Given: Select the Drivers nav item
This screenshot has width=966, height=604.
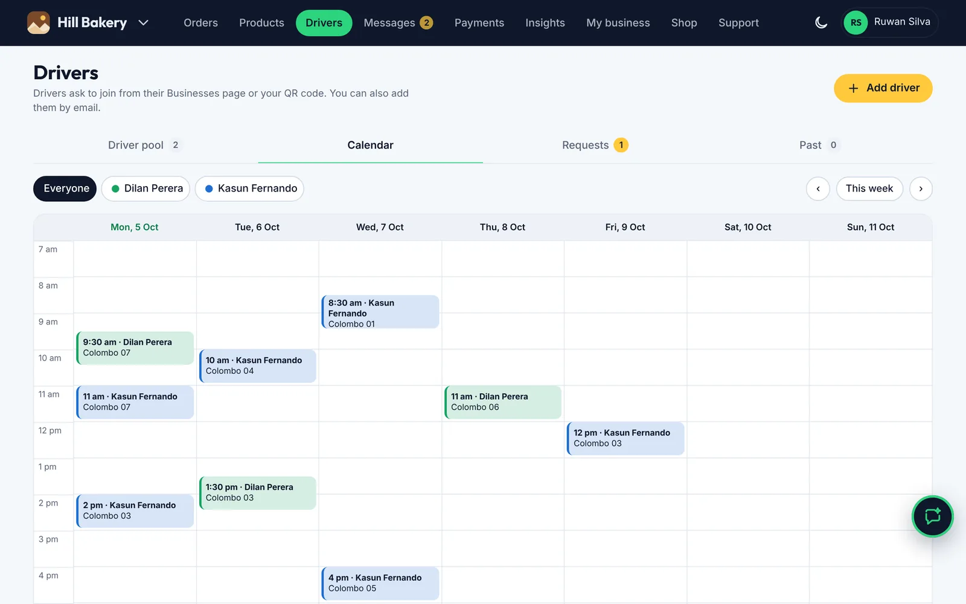Looking at the screenshot, I should coord(324,23).
